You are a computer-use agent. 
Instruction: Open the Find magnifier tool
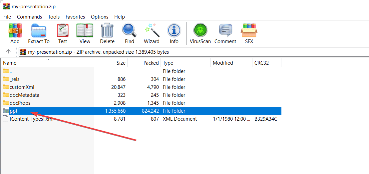[x=130, y=30]
